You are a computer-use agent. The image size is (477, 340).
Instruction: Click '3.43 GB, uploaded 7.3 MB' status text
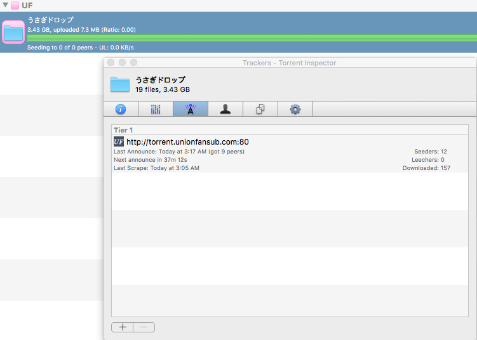81,30
